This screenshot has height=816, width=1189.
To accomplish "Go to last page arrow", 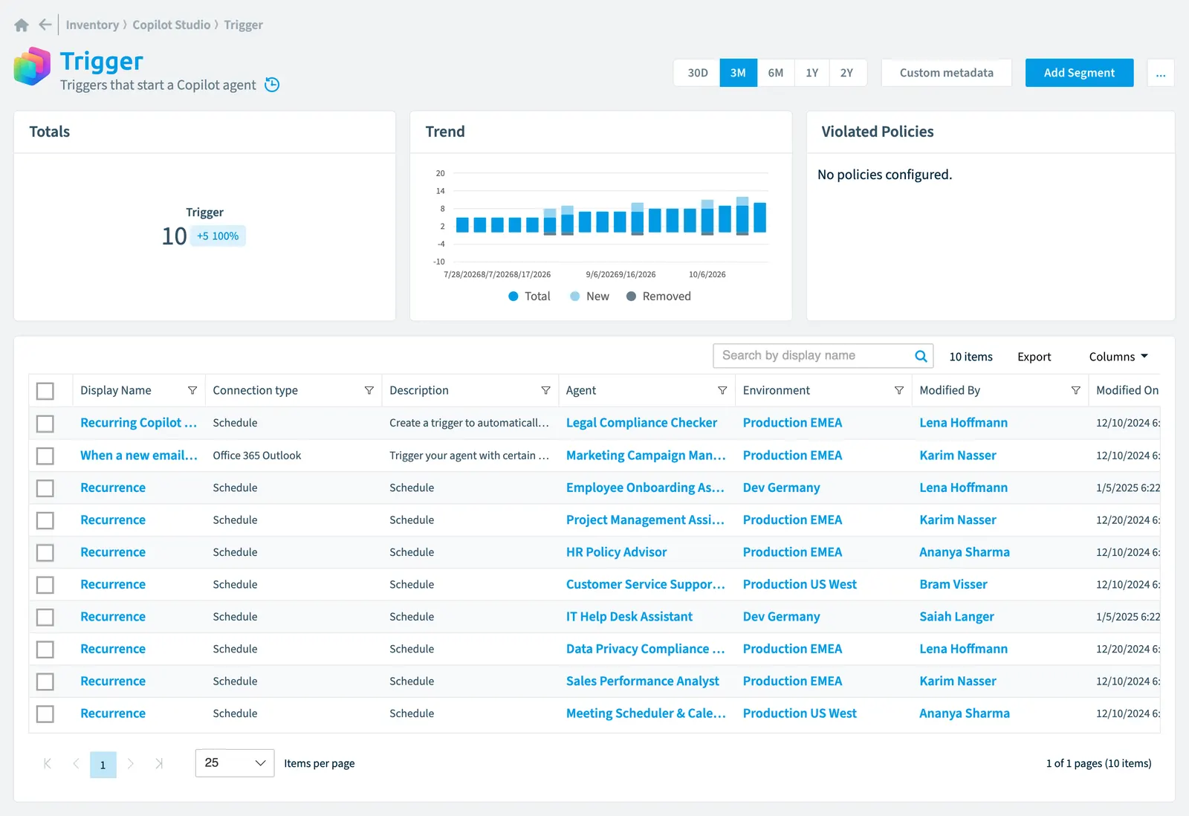I will [x=158, y=763].
